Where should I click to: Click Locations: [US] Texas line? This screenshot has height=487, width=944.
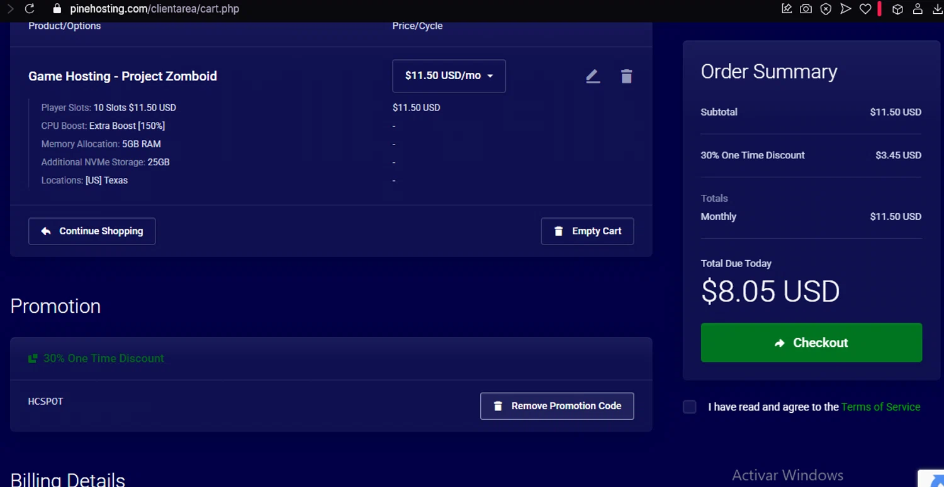(x=84, y=180)
